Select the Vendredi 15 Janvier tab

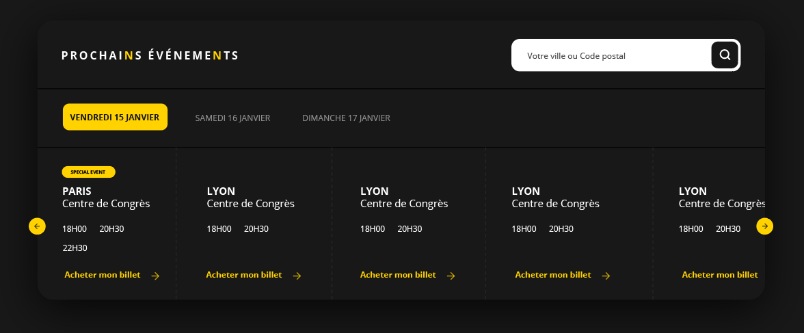coord(115,117)
